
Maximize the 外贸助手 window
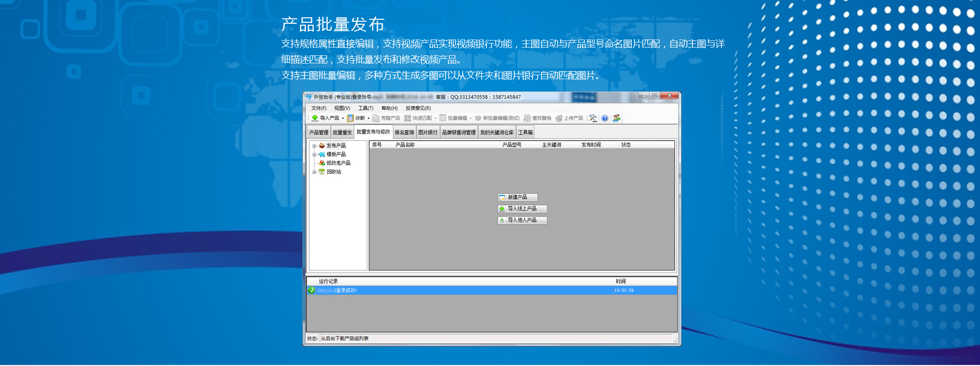(x=654, y=95)
